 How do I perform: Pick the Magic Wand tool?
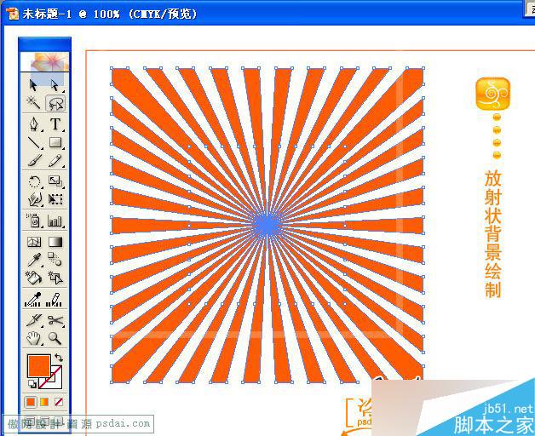pos(33,103)
